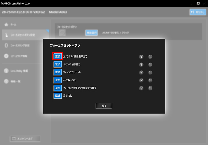The image size is (208, 145).
Task: Select フォーカス/絞りリング機能切り替え button
Action: coord(58,88)
